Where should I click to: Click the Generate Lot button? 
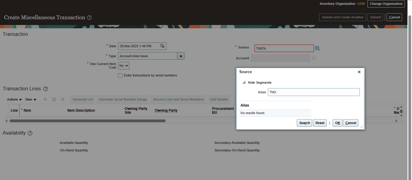tap(82, 99)
